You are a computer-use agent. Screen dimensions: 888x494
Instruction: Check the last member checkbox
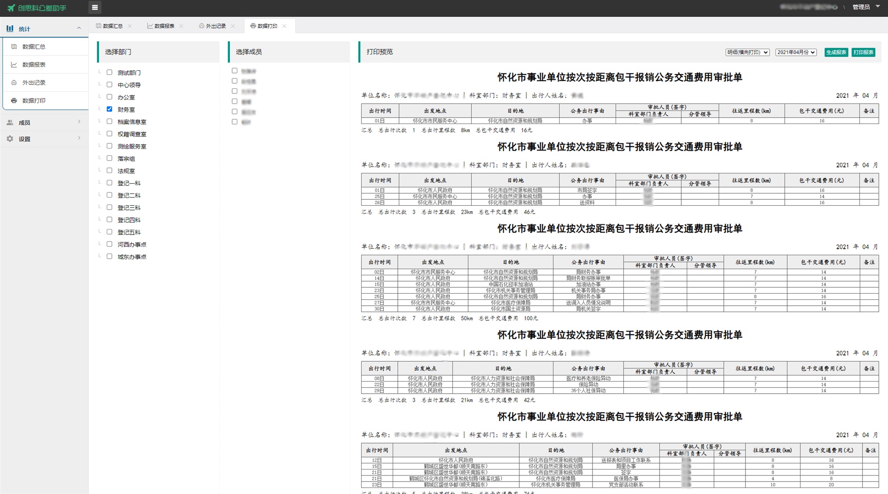pyautogui.click(x=234, y=122)
